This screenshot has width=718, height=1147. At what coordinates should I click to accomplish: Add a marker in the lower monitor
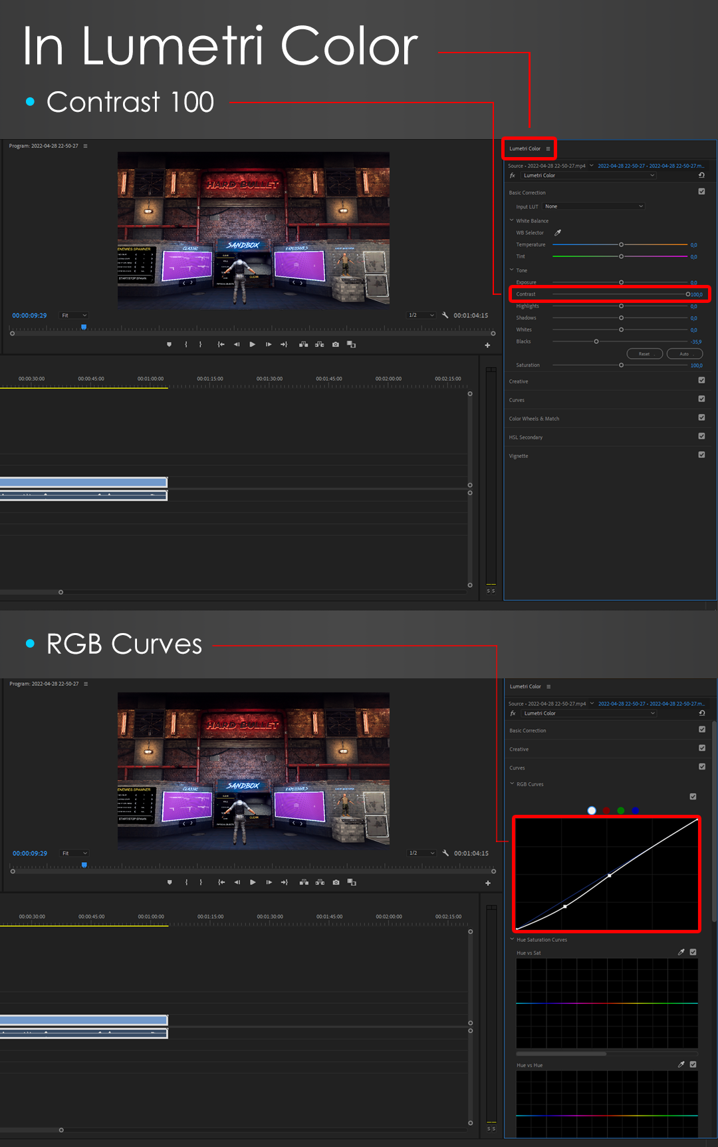coord(170,882)
